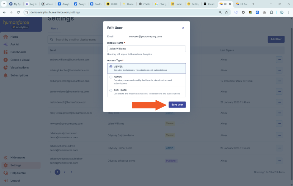Click the Logout icon in sidebar
The height and width of the screenshot is (186, 293).
tap(6, 181)
